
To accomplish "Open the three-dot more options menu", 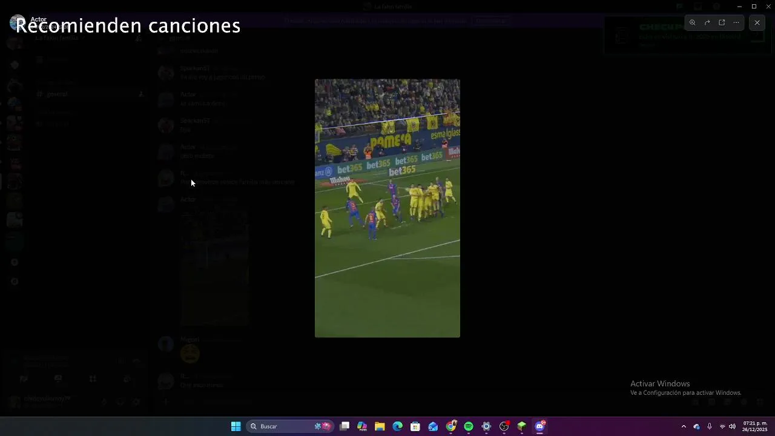I will point(736,22).
